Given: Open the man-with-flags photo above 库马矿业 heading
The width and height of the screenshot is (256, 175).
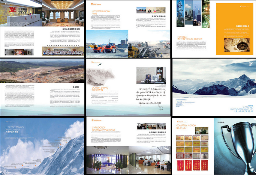Looking at the screenshot, I should pyautogui.click(x=151, y=10).
